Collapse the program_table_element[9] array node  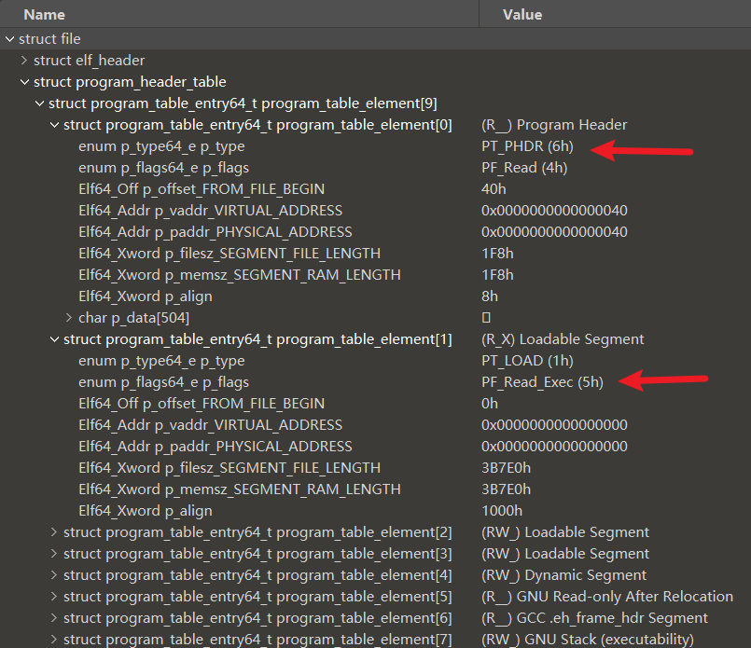pos(39,103)
